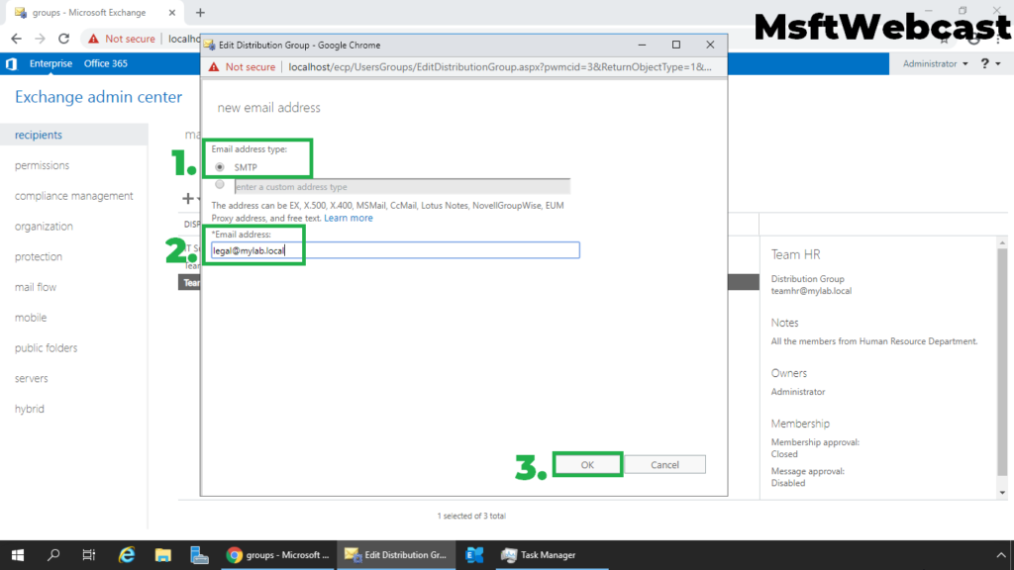Screen dimensions: 1014x570
Task: Open the Administrator account dropdown
Action: [x=935, y=63]
